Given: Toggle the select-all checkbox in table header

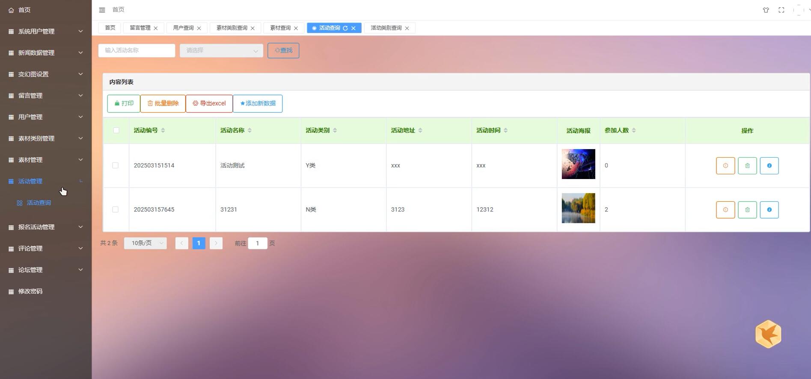Looking at the screenshot, I should pos(116,130).
